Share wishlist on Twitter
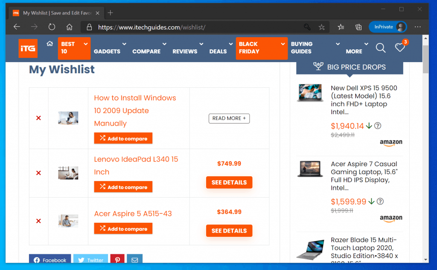Screen dimensions: 437x270 pos(90,259)
